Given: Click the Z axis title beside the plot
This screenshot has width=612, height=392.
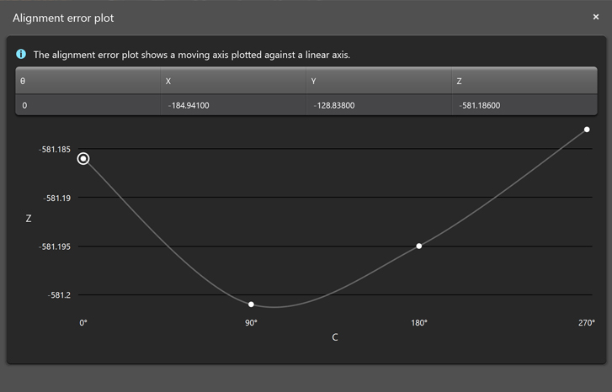Looking at the screenshot, I should tap(29, 219).
